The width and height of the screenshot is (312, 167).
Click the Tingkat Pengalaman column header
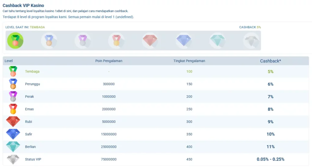pyautogui.click(x=189, y=61)
